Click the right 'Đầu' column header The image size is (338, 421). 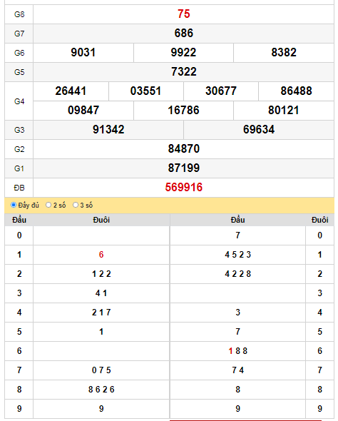click(237, 220)
